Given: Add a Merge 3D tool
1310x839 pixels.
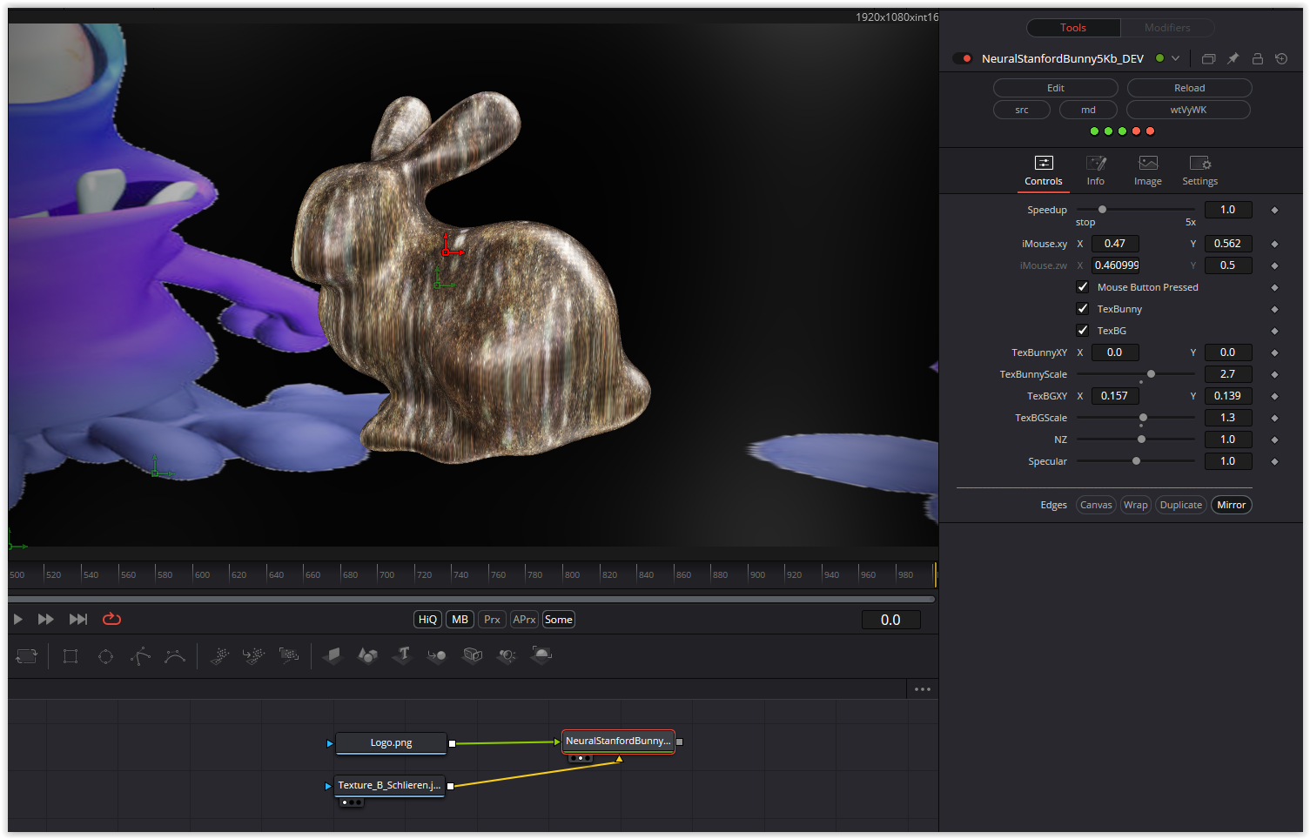Looking at the screenshot, I should tap(437, 656).
